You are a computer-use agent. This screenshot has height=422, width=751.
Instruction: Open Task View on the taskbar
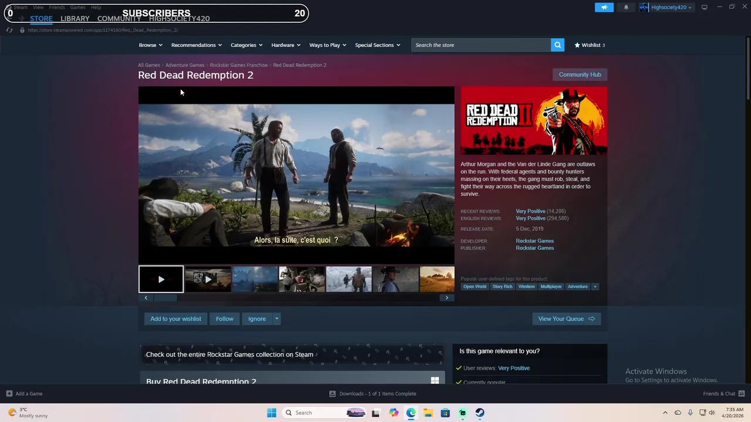click(375, 413)
